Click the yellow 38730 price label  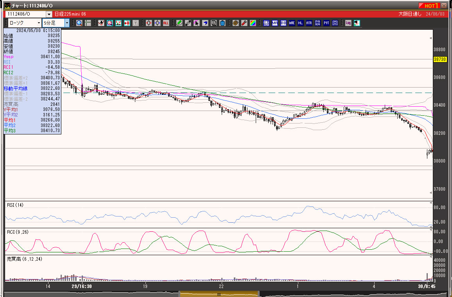440,59
